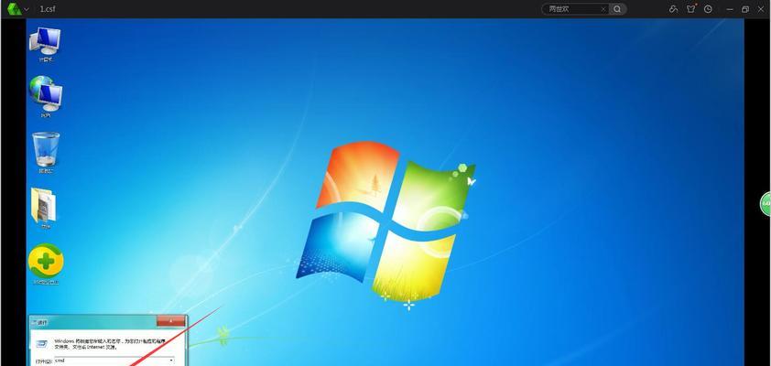The image size is (771, 366).
Task: Select the Computer desktop icon
Action: point(45,44)
